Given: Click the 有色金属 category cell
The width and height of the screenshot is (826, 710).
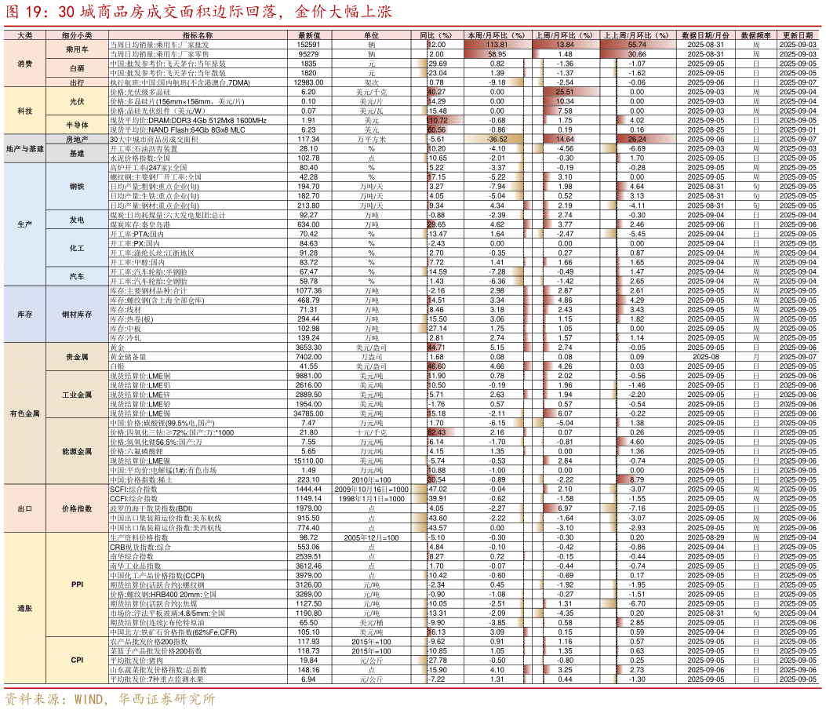Looking at the screenshot, I should tap(24, 413).
